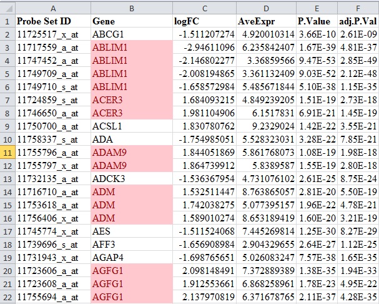Select row 11 header
The image size is (379, 304).
coord(7,153)
